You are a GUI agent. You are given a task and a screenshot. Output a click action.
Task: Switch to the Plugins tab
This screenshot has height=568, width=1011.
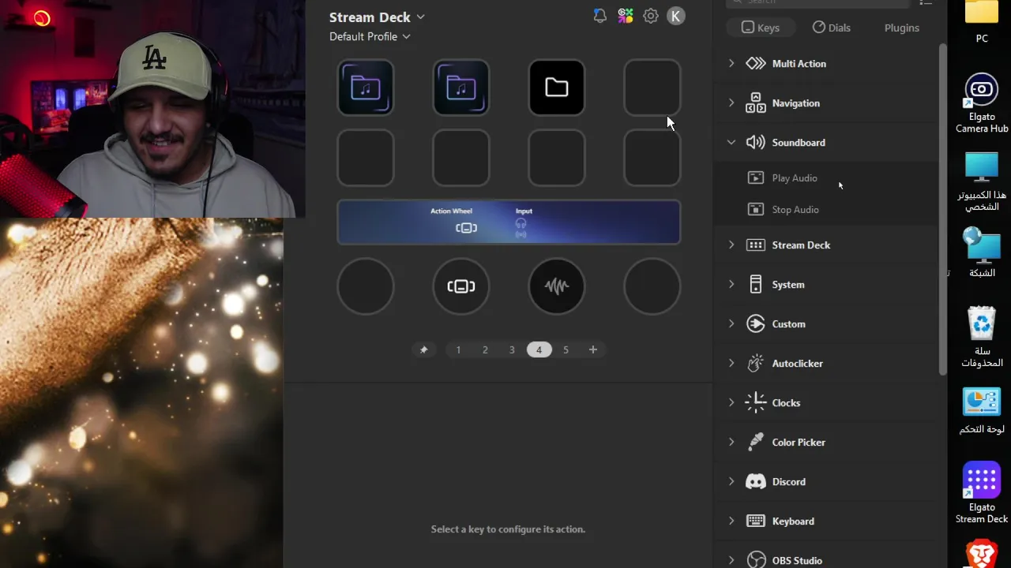point(901,28)
